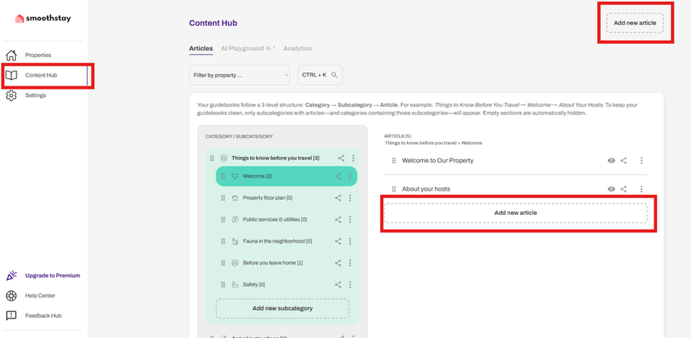This screenshot has width=691, height=338.
Task: Switch to the AI Playground tab
Action: coord(247,49)
